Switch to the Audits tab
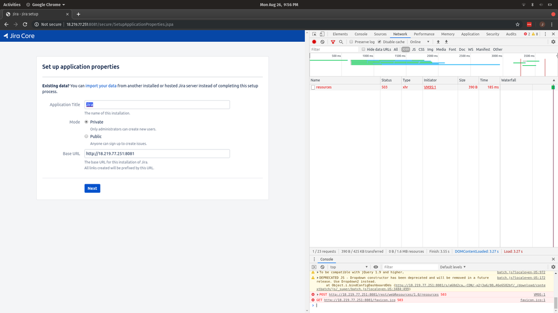Image resolution: width=558 pixels, height=313 pixels. click(x=511, y=34)
